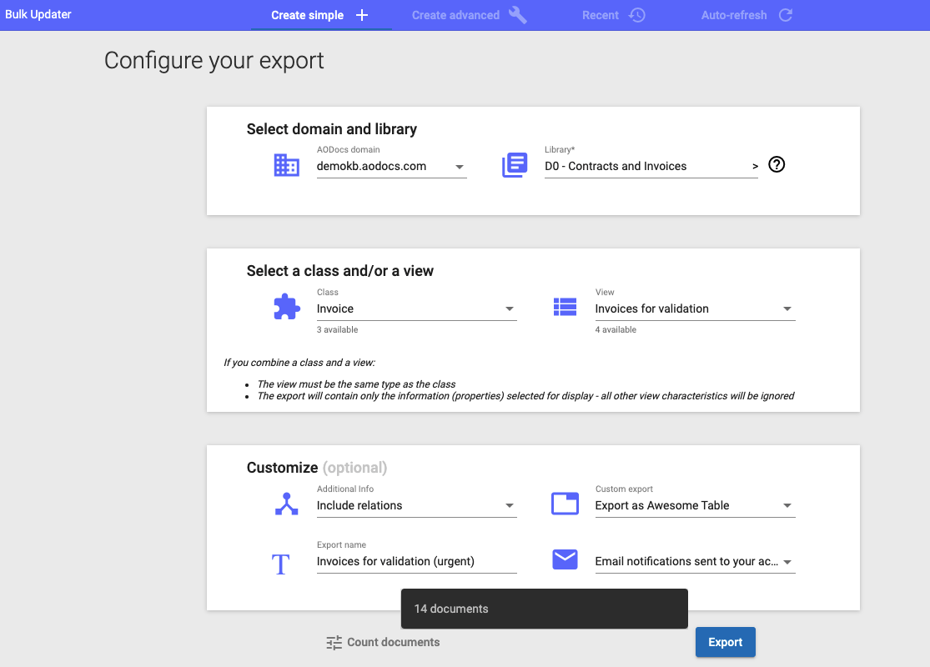Expand the View dropdown for Invoices for validation
Viewport: 930px width, 667px height.
(787, 308)
